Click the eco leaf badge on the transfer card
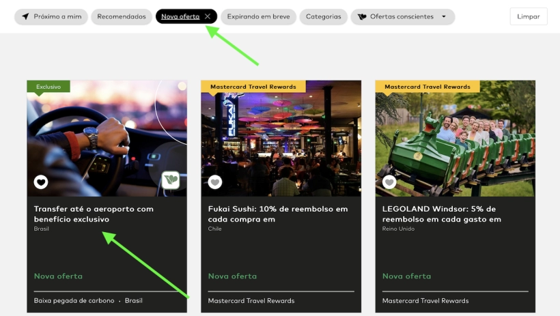560x316 pixels. tap(170, 181)
